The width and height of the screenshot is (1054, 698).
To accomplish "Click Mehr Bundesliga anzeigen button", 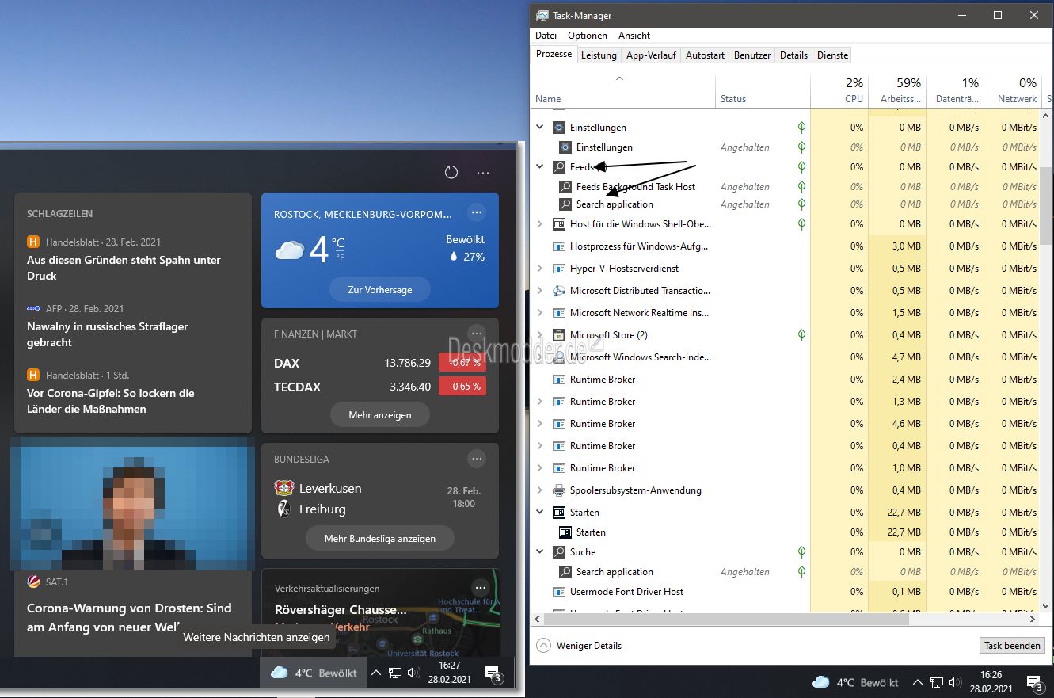I will coord(380,538).
